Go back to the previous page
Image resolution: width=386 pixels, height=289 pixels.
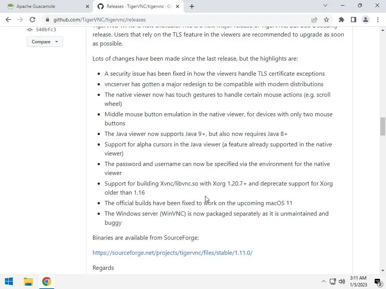click(8, 20)
